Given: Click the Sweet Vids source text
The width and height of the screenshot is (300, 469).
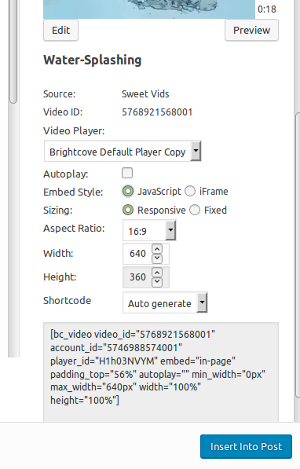Looking at the screenshot, I should coord(145,94).
